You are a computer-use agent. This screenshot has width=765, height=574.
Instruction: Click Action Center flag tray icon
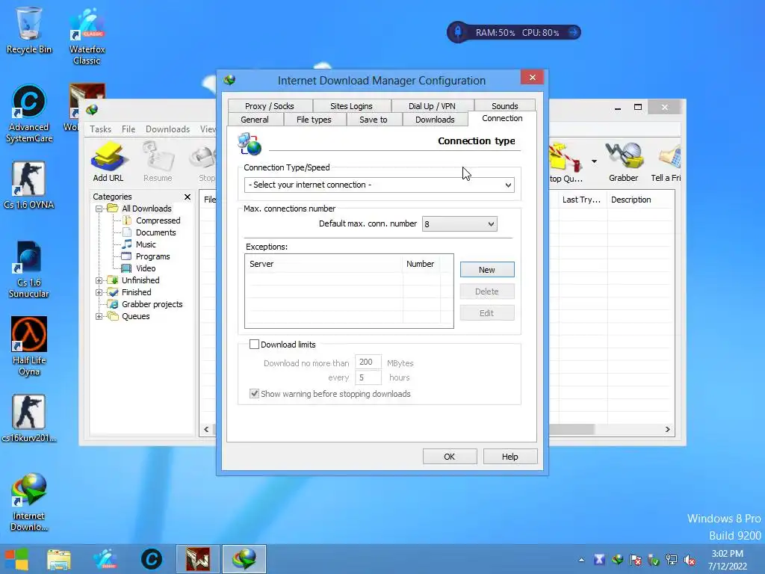[636, 560]
